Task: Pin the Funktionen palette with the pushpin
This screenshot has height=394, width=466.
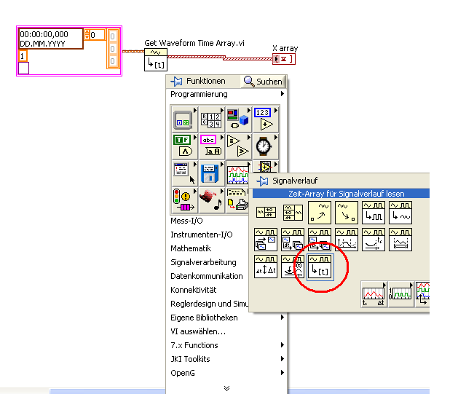Action: (176, 81)
